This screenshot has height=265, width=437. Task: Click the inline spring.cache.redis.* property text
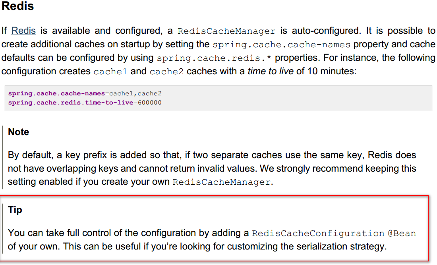tap(215, 58)
